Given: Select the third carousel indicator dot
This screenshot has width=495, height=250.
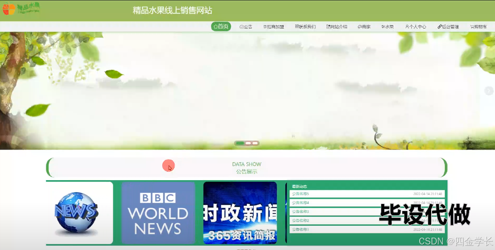Looking at the screenshot, I should click(x=255, y=143).
